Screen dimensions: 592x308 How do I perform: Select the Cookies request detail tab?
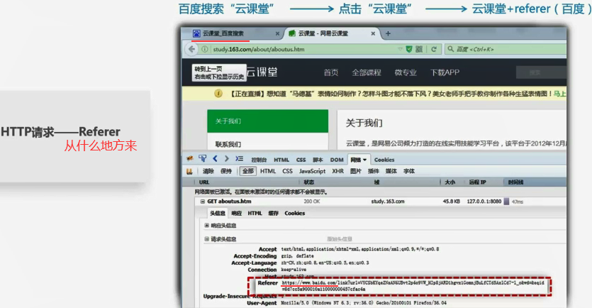(295, 213)
